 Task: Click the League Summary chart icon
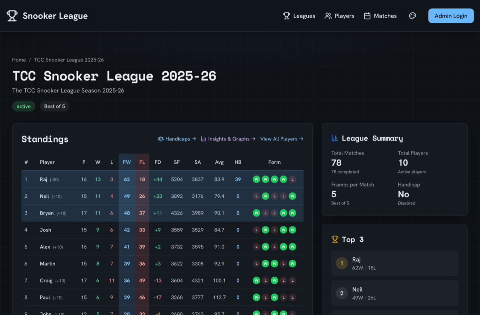pos(335,138)
